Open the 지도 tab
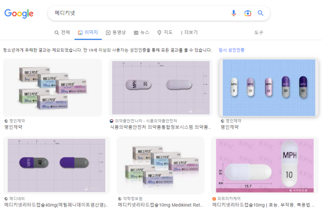This screenshot has height=213, width=322. pos(165,33)
